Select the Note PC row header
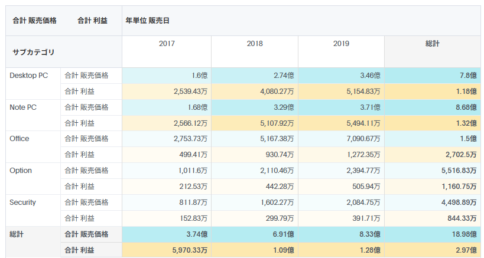The height and width of the screenshot is (258, 484). point(24,107)
